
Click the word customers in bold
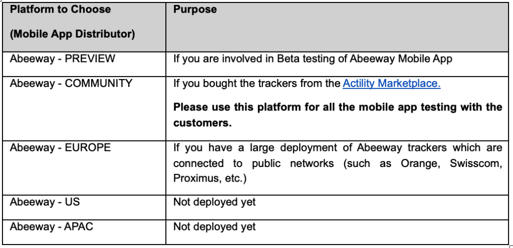[202, 123]
